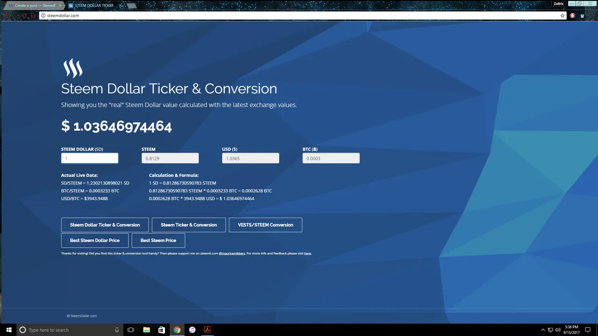Open Task View from the taskbar
The height and width of the screenshot is (336, 598).
click(131, 330)
